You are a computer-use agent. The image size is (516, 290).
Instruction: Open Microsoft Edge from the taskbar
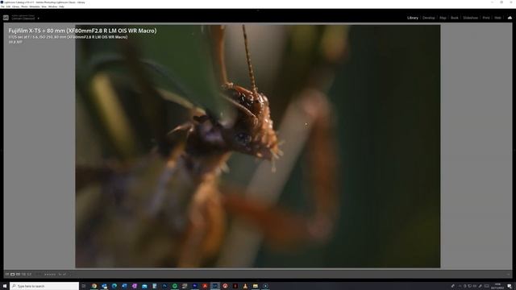(x=114, y=286)
